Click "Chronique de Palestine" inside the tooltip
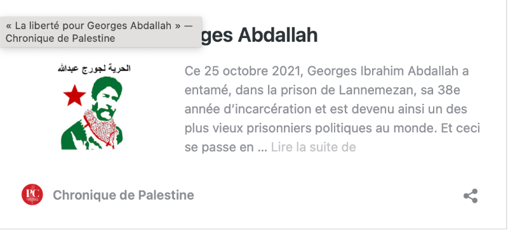Screen dimensions: 508x230 tap(60, 39)
